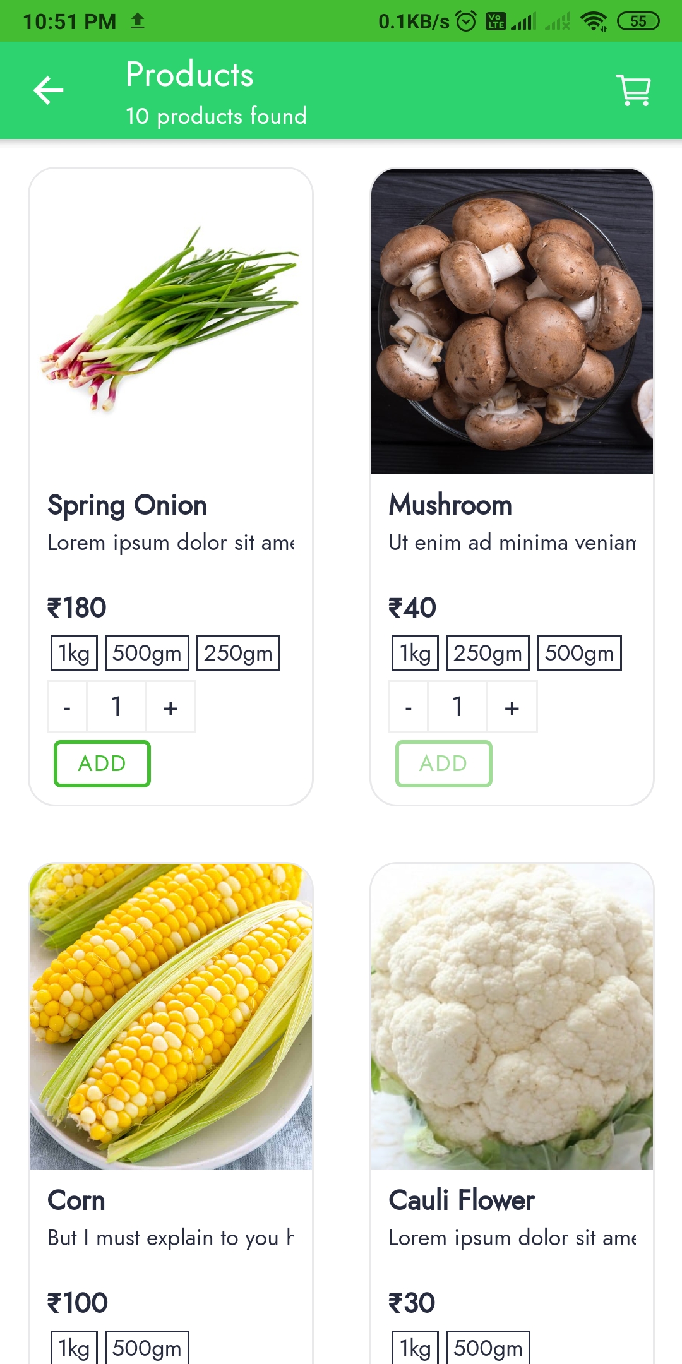
Task: Tap the Cauli Flower photo
Action: [x=512, y=1017]
